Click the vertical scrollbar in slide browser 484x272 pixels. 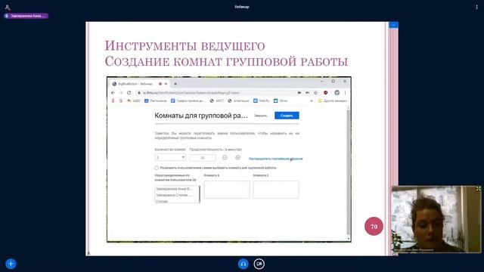(349, 173)
